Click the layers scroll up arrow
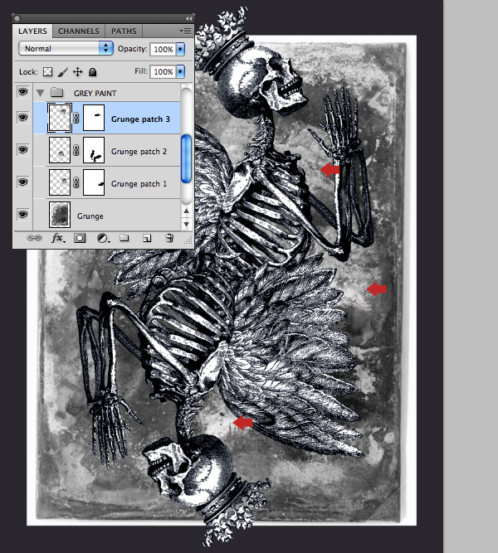Image resolution: width=498 pixels, height=553 pixels. pos(187,211)
